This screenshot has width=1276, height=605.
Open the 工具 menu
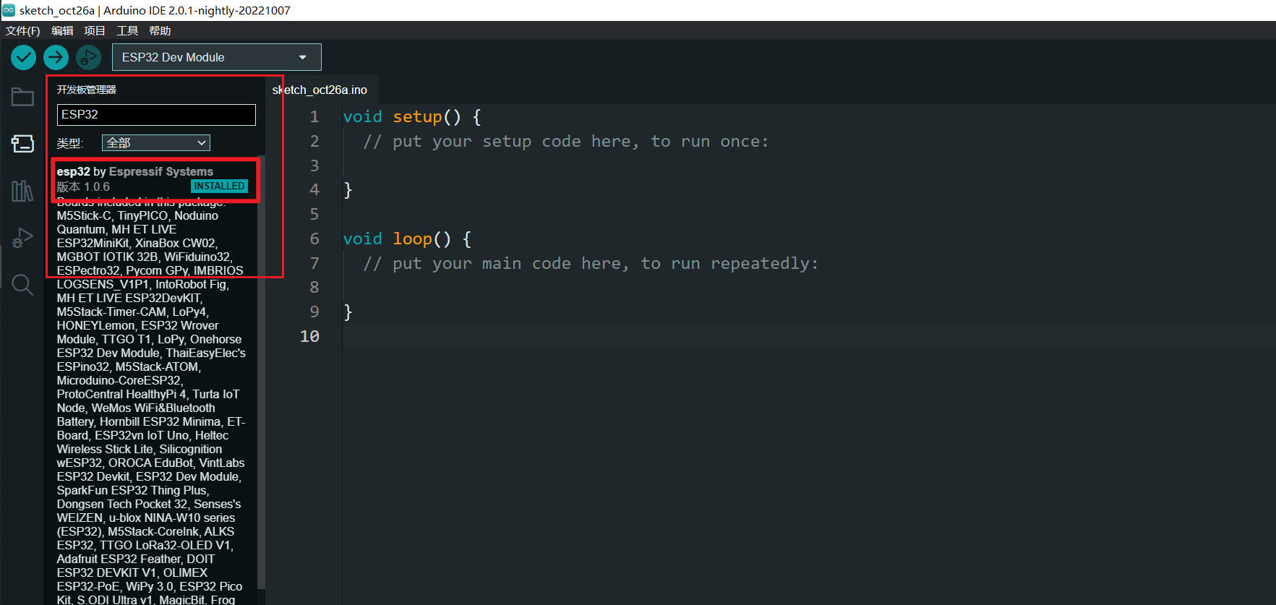point(127,30)
